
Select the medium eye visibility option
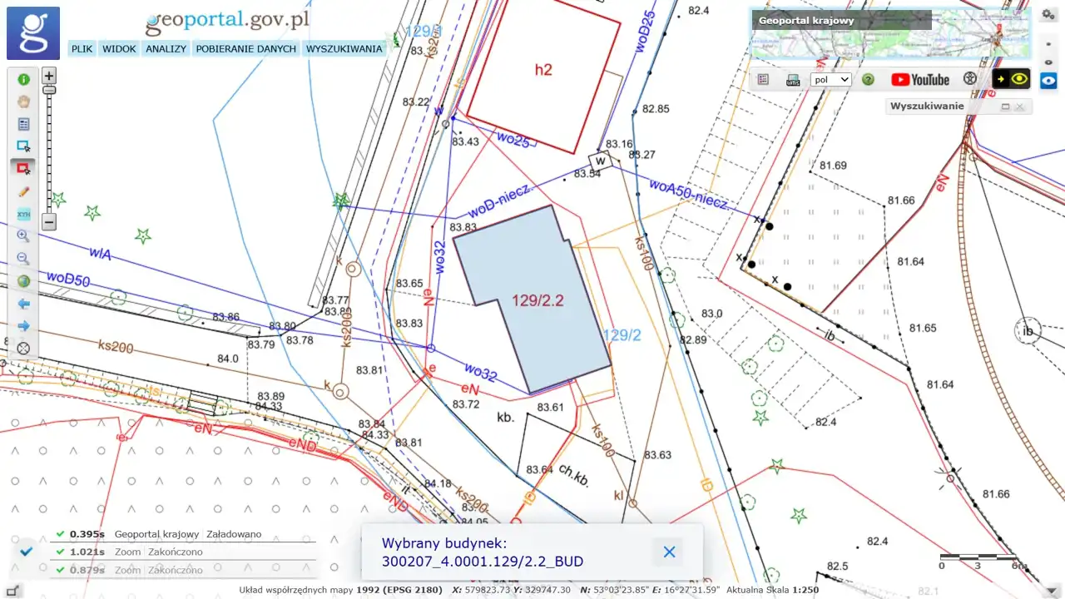pos(1048,62)
